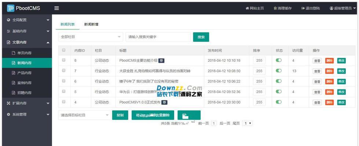
Task: Click the document icon of 文章内容
Action: coord(9,42)
